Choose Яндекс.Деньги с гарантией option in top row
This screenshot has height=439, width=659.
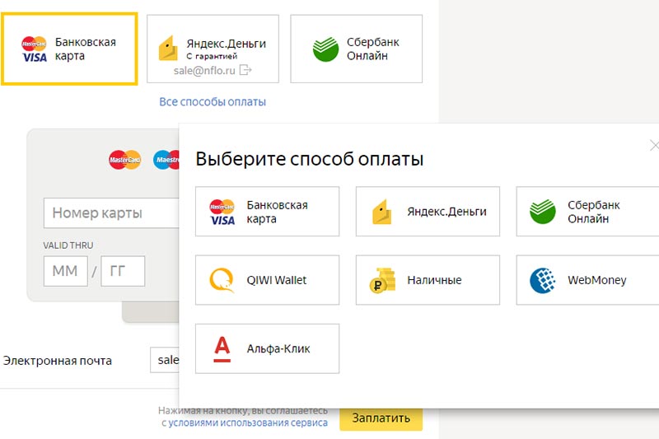pos(213,49)
